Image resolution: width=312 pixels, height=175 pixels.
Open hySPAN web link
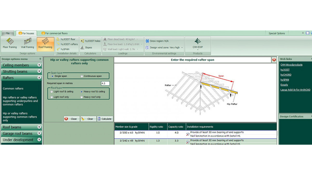coord(284,80)
